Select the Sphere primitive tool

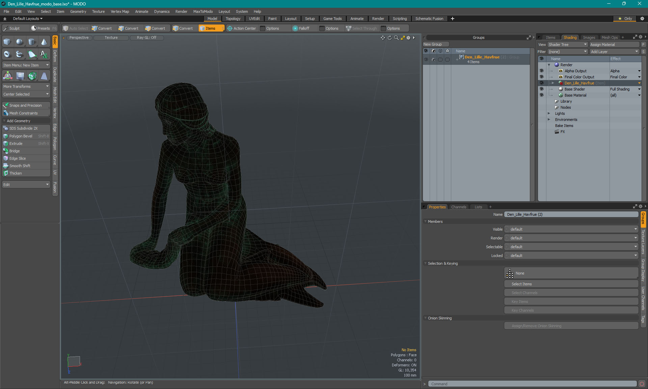click(x=20, y=42)
